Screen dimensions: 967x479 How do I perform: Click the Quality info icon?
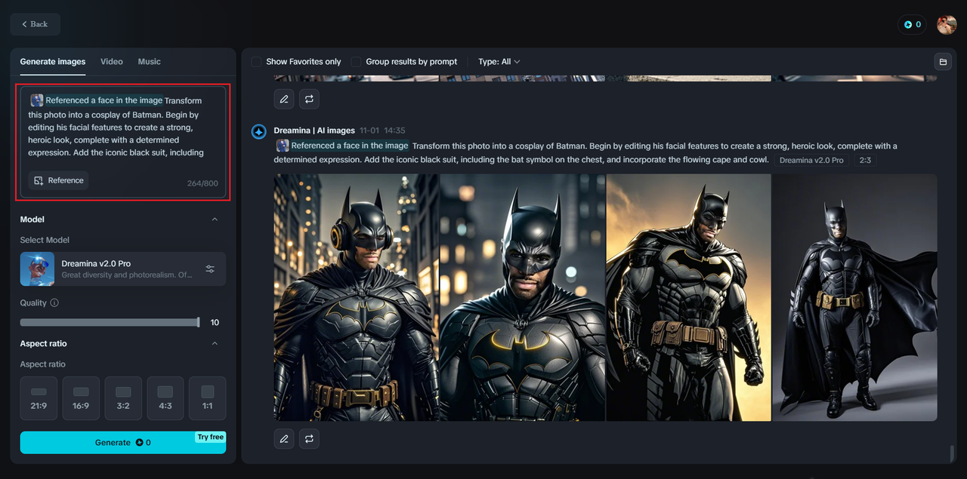[54, 303]
